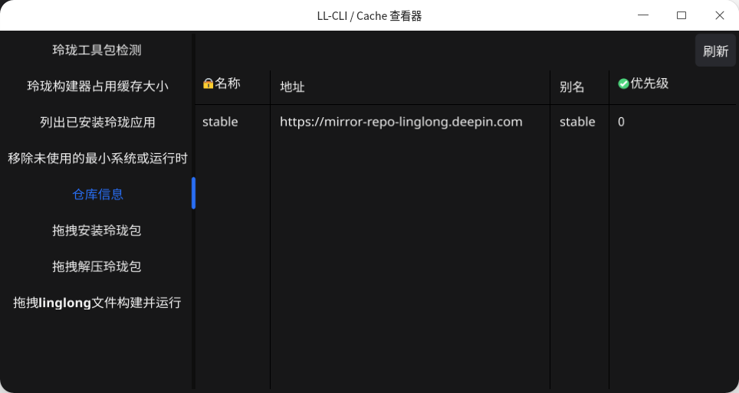Click the 刷新 refresh button
Screen dimensions: 739x393
click(715, 51)
